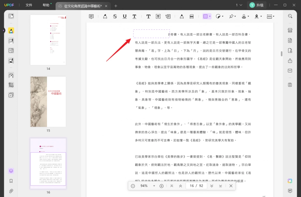301x197 pixels.
Task: Open the crop pages tool icon
Action: (x=11, y=85)
